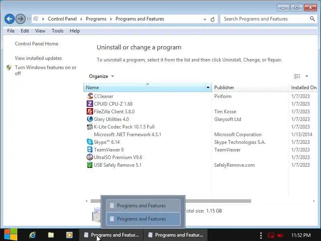Open the media player taskbar icon
The width and height of the screenshot is (321, 241).
pyautogui.click(x=69, y=235)
